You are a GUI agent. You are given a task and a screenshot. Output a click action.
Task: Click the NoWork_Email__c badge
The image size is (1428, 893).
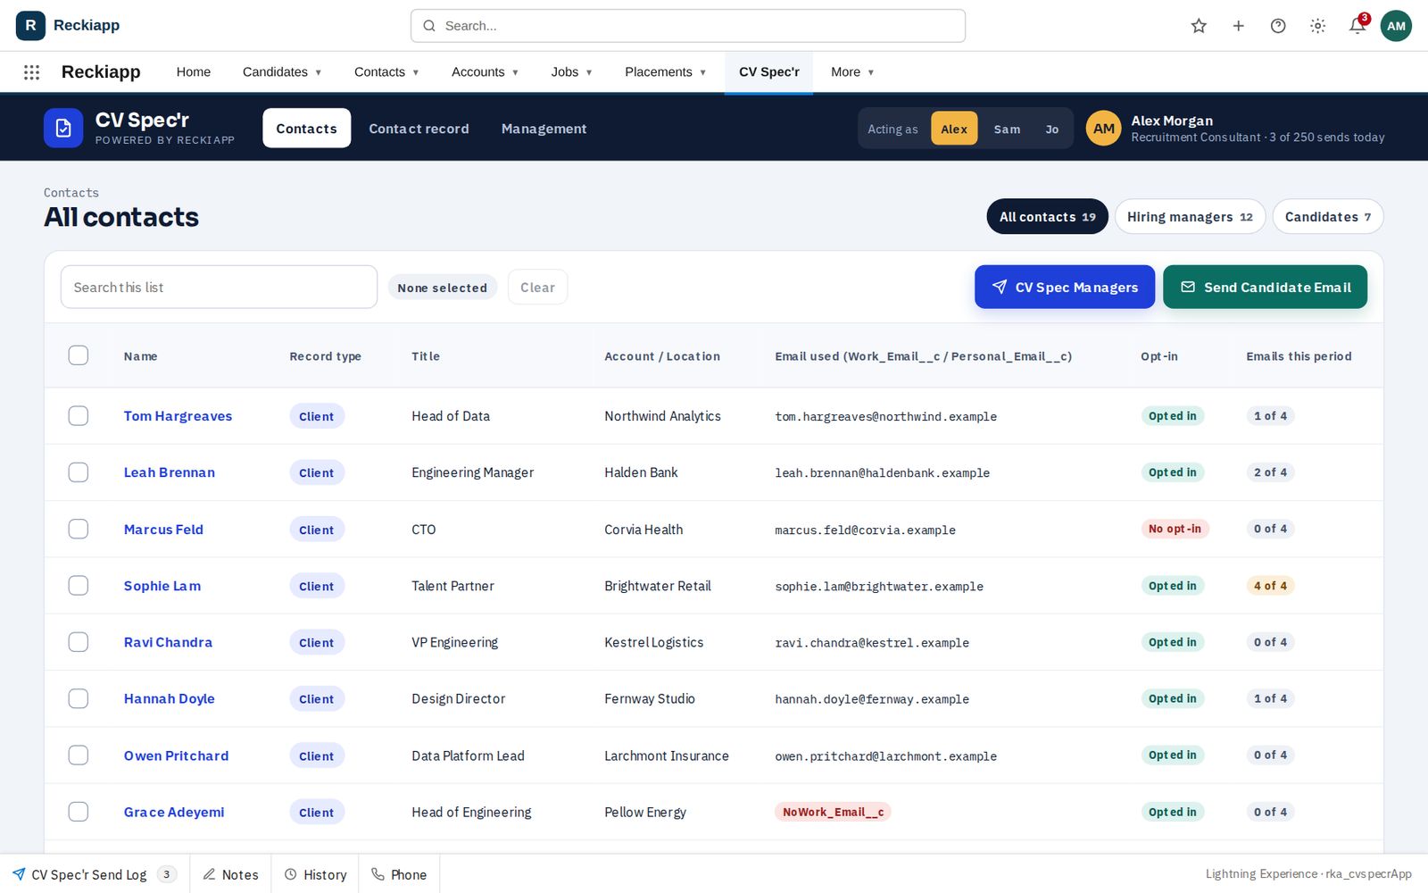[833, 812]
